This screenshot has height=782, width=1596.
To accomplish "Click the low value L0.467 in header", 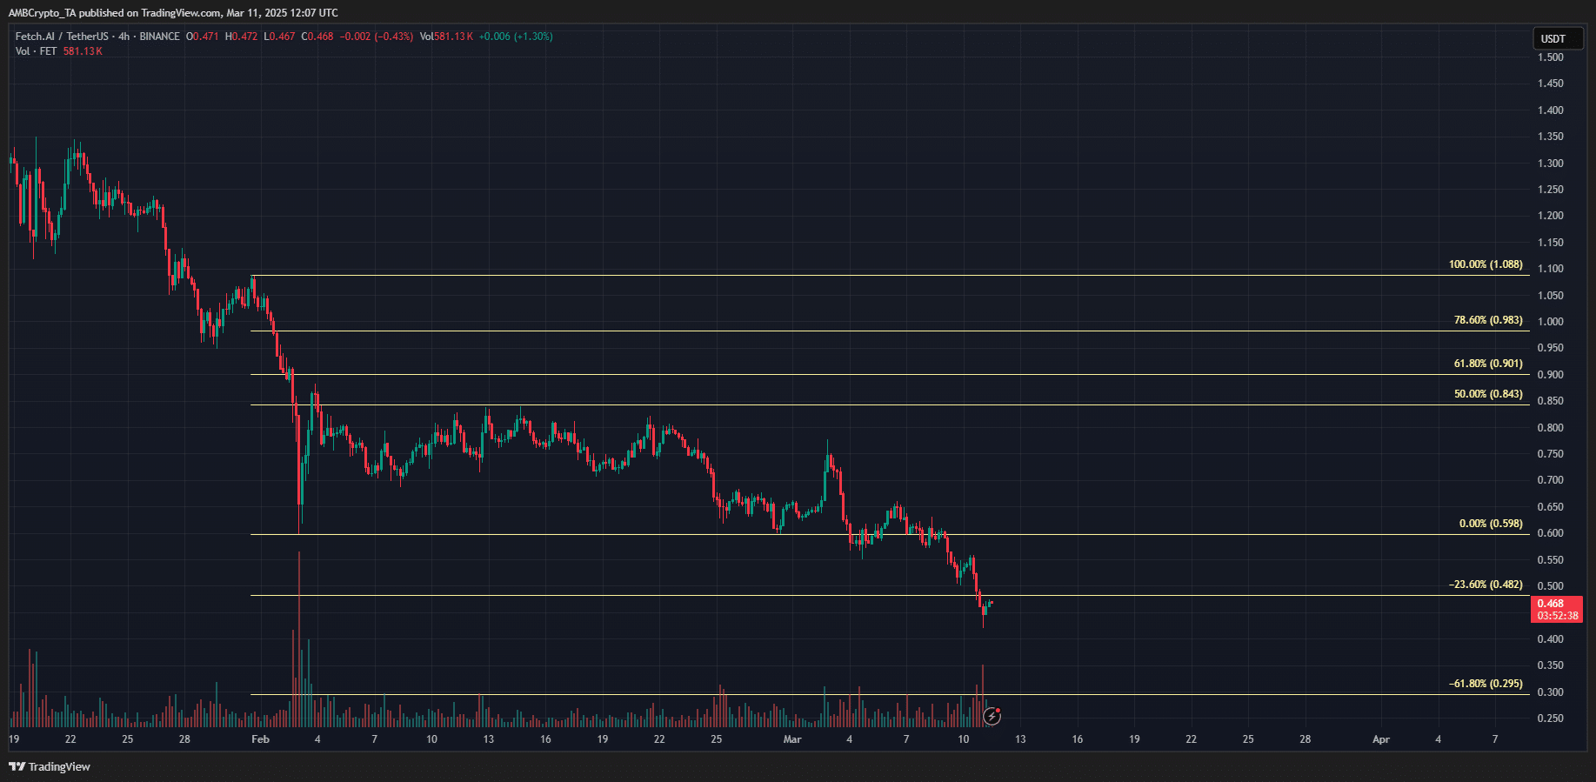I will pyautogui.click(x=279, y=37).
